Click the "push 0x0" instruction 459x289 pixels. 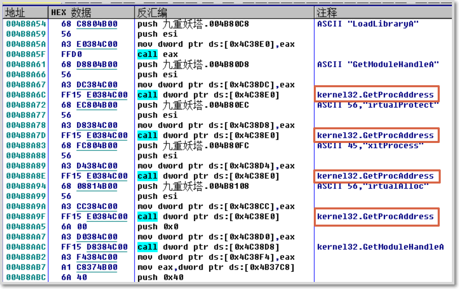pyautogui.click(x=158, y=227)
